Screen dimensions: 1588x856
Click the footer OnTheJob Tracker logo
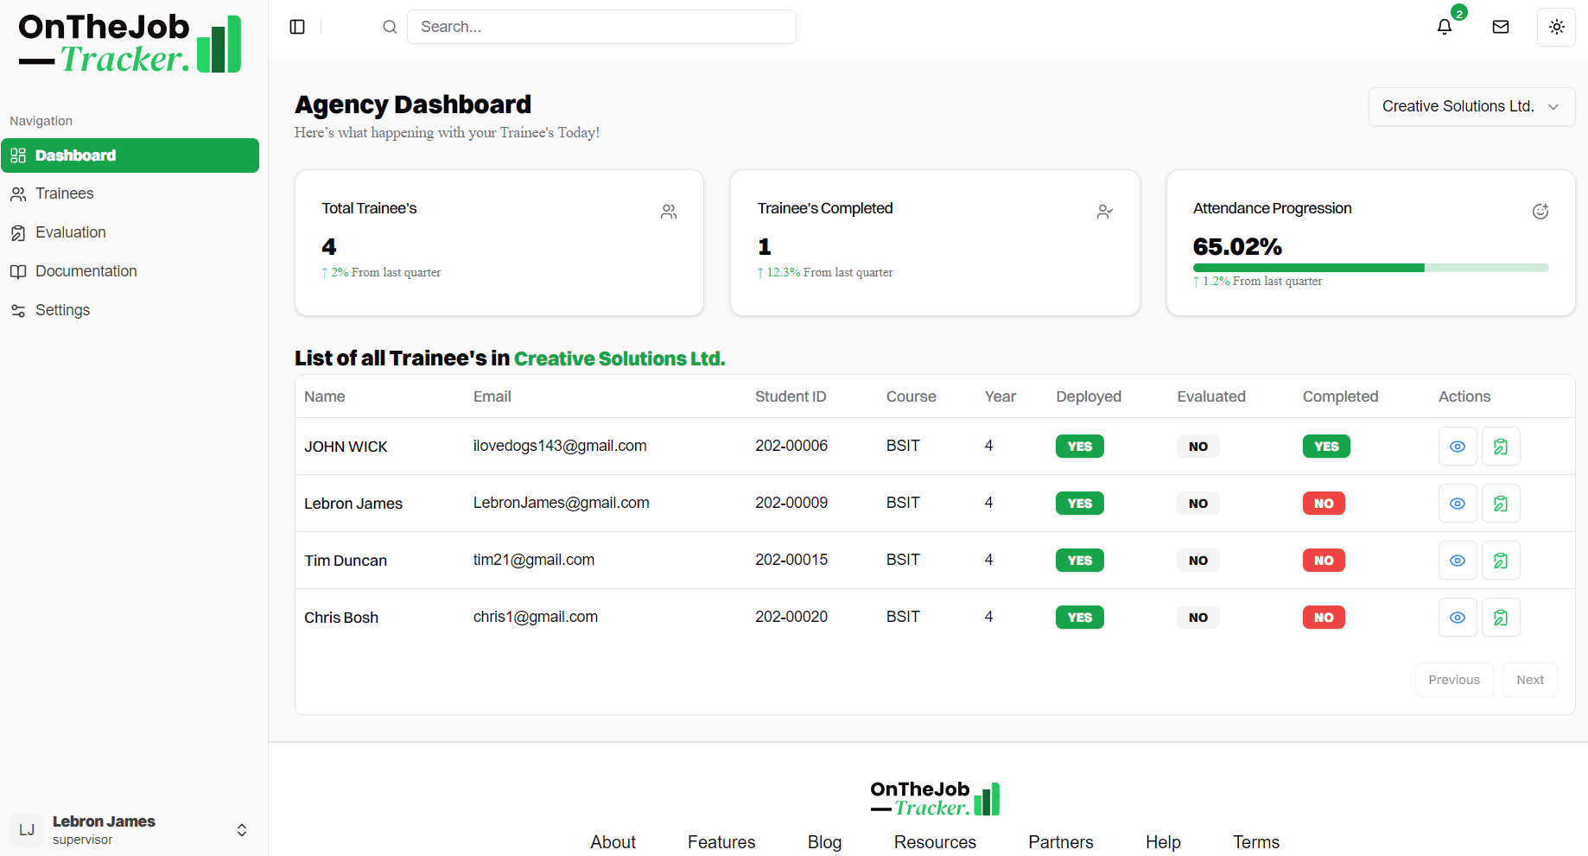click(x=935, y=799)
